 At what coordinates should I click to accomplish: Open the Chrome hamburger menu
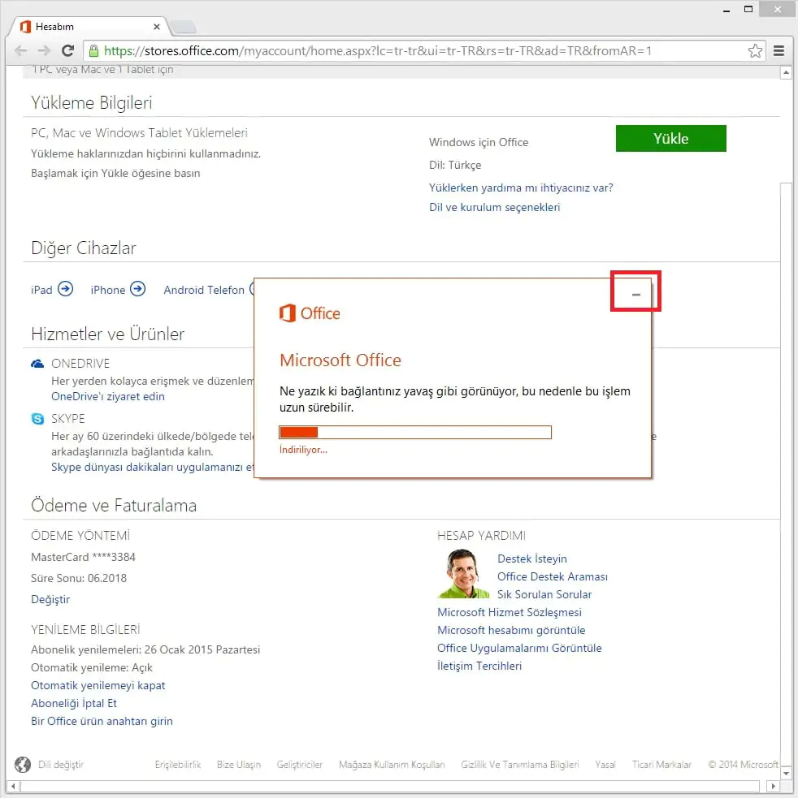778,51
